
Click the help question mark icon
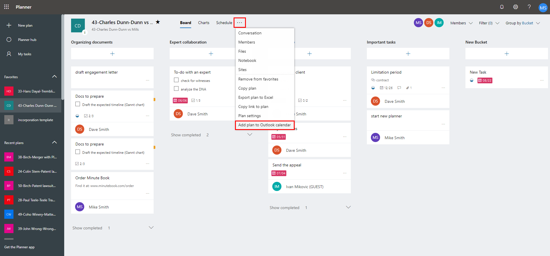[x=529, y=7]
